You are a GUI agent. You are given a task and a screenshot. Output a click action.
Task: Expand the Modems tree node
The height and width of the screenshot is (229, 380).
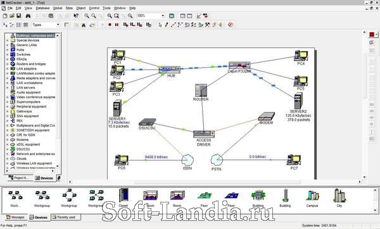point(7,140)
